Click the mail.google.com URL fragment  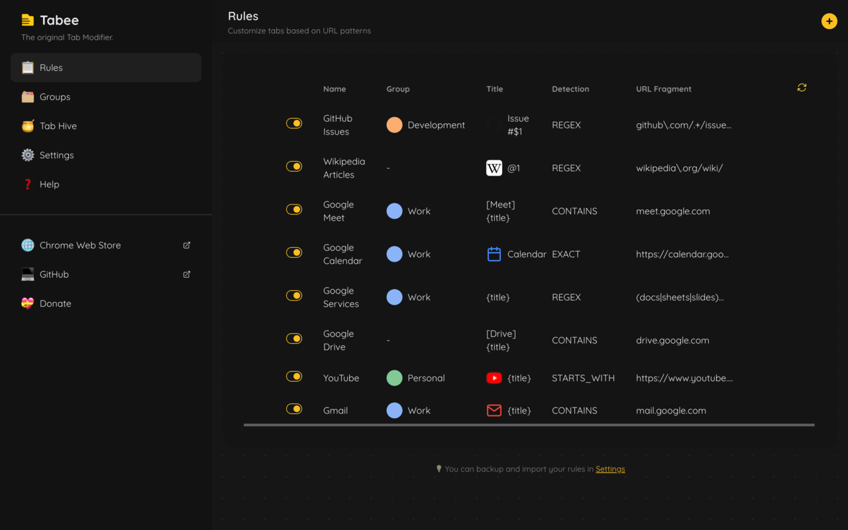(671, 410)
